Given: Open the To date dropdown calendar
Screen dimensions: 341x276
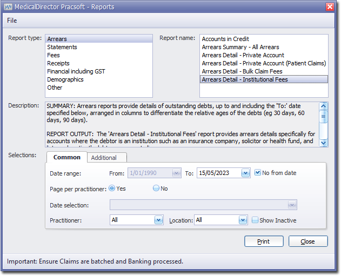Looking at the screenshot, I should click(x=245, y=173).
